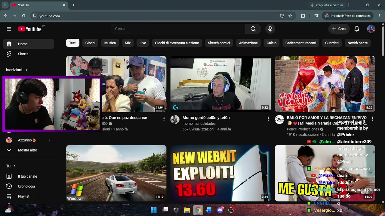Open the YouTube account avatar menu

point(371,29)
